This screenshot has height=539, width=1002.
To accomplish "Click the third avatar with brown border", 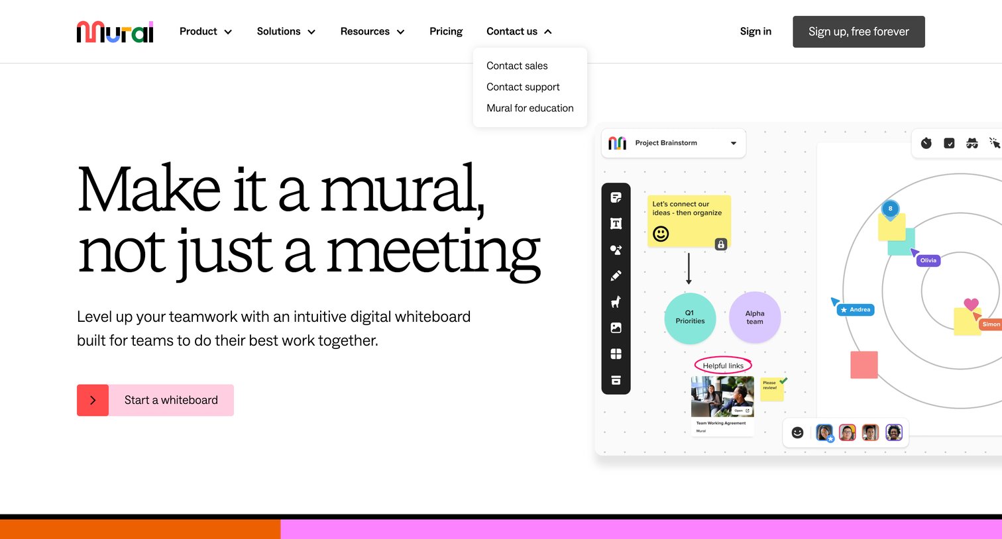I will [871, 432].
